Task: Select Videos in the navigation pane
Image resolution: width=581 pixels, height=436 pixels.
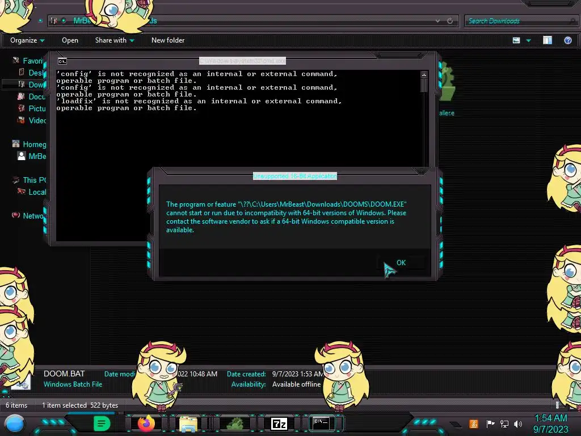Action: (32, 120)
